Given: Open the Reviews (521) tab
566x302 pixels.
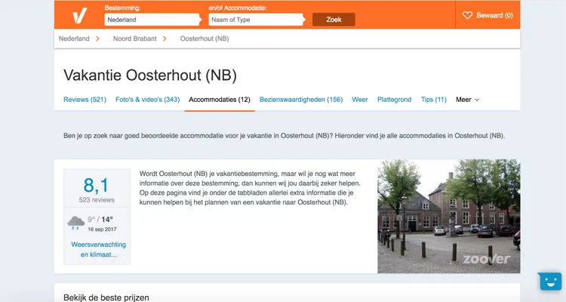Looking at the screenshot, I should 85,100.
